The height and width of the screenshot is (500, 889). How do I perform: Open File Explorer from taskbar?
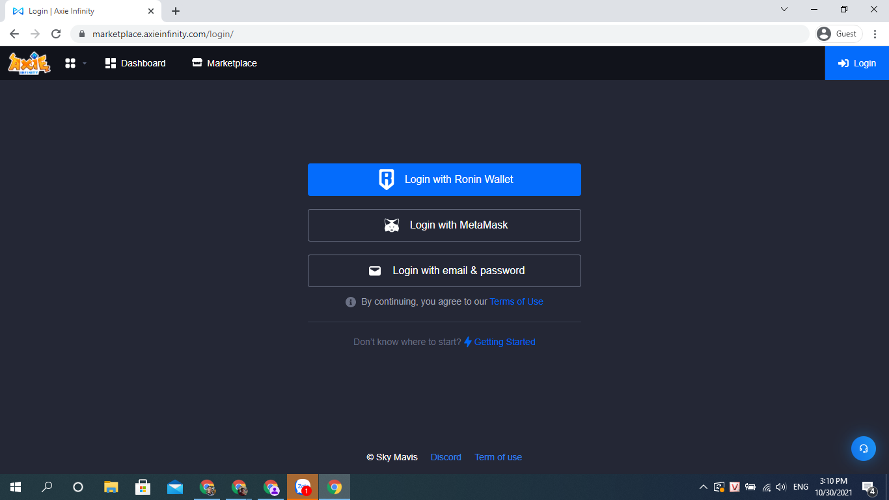111,487
